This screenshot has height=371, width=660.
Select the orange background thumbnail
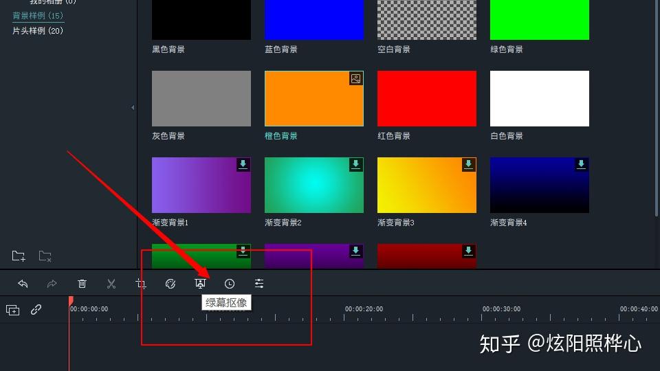(x=314, y=98)
